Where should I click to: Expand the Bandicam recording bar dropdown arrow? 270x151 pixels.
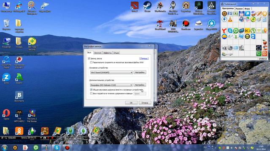pyautogui.click(x=41, y=138)
